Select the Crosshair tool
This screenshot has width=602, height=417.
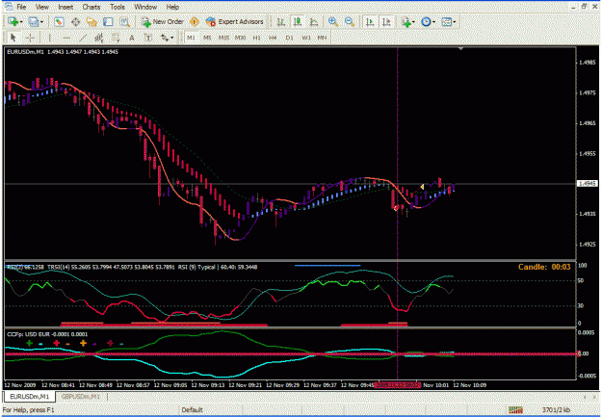coord(30,38)
